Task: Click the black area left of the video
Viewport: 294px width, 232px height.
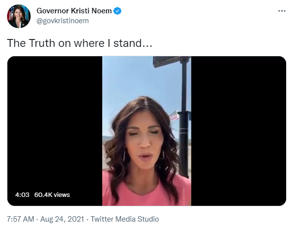Action: 55,122
